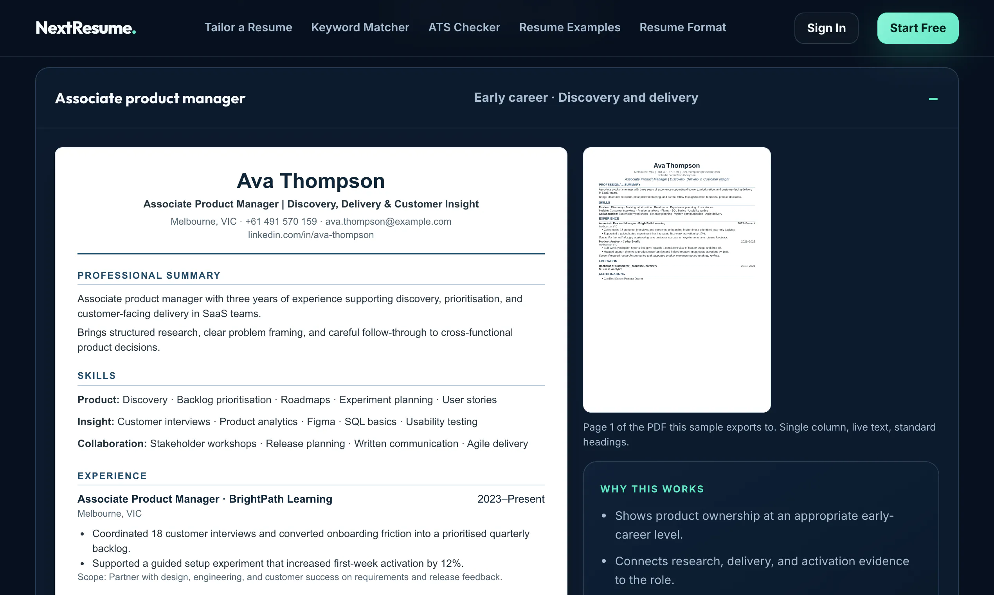The height and width of the screenshot is (595, 994).
Task: Collapse the Associate product manager section
Action: [933, 99]
